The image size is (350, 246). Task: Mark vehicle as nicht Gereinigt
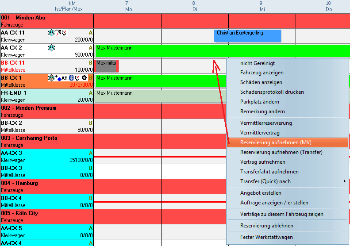pos(258,63)
